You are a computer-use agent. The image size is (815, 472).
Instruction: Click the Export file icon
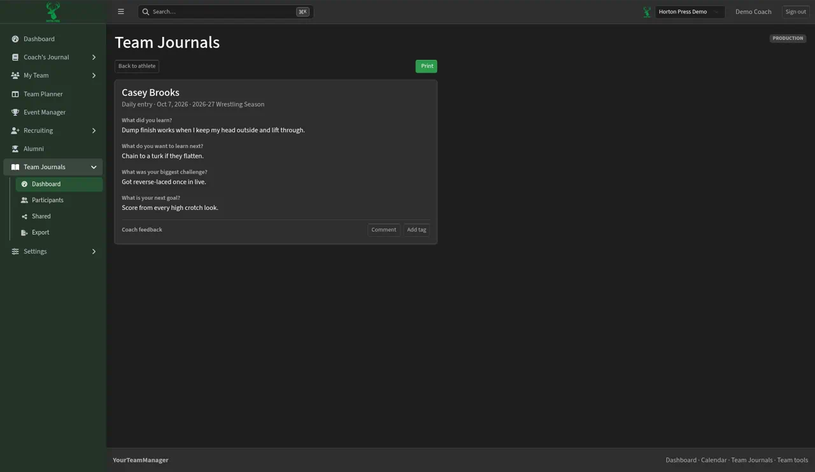24,233
